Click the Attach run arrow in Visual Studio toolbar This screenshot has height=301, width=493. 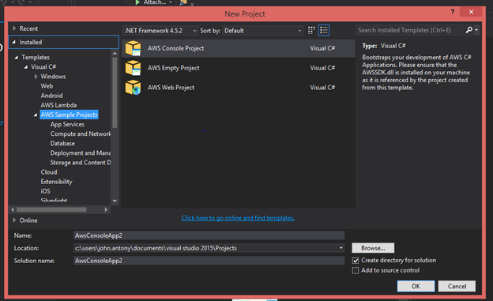137,2
